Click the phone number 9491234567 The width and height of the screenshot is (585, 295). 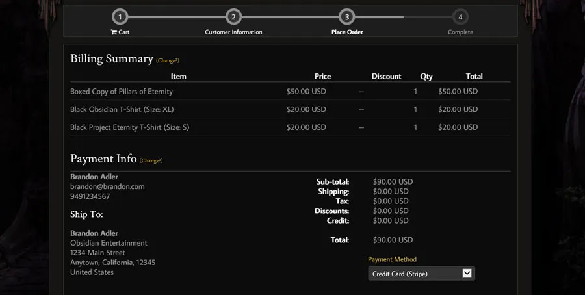[x=90, y=196]
